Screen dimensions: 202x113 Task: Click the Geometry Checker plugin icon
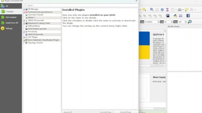point(27,15)
